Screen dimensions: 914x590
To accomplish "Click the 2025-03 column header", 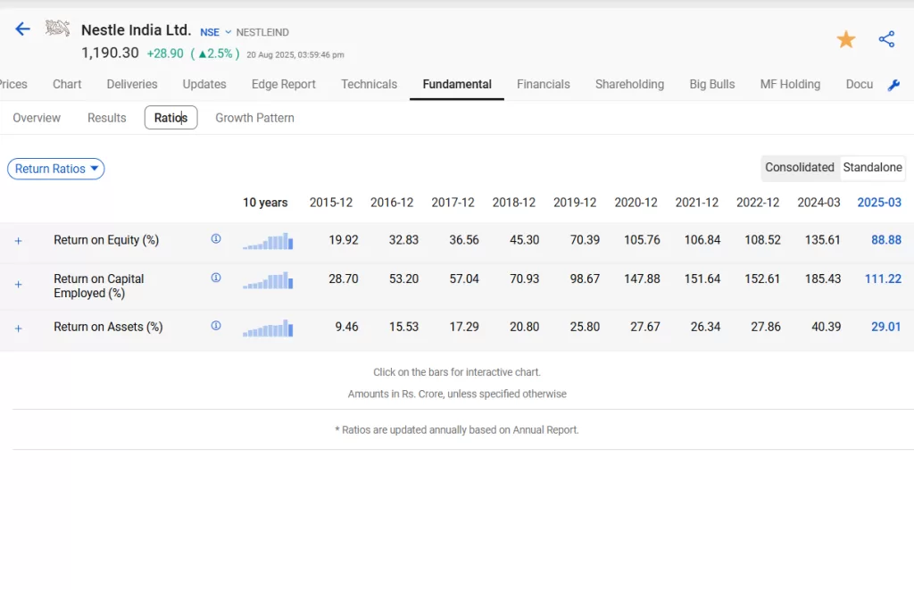I will click(879, 203).
